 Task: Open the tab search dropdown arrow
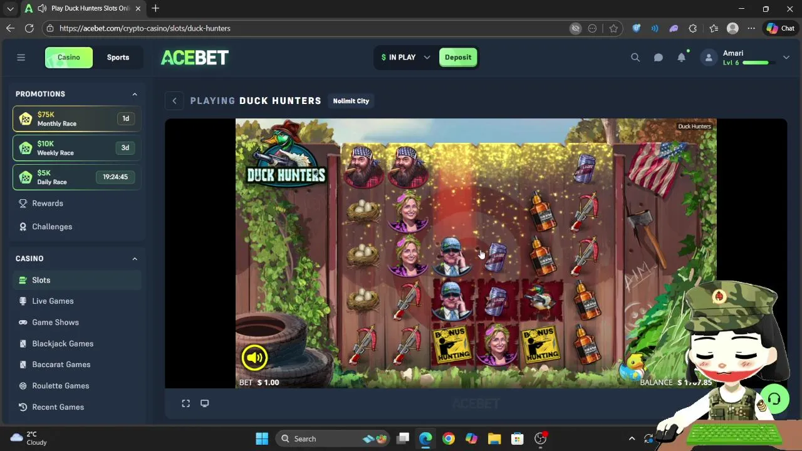click(10, 8)
